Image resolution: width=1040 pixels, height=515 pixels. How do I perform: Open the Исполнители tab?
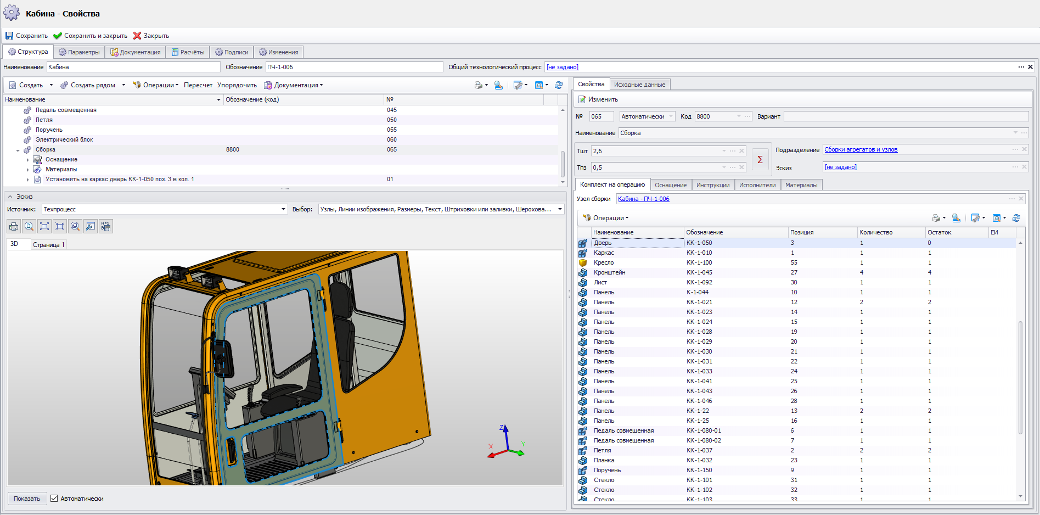point(757,185)
